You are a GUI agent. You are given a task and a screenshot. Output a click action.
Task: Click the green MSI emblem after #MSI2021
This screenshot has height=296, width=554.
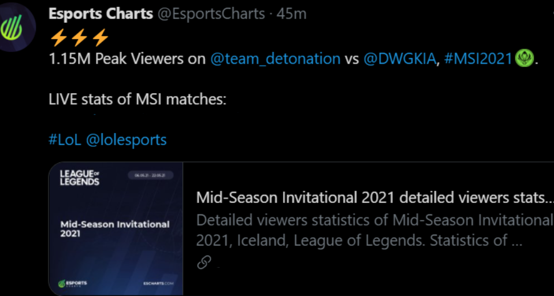tap(525, 58)
